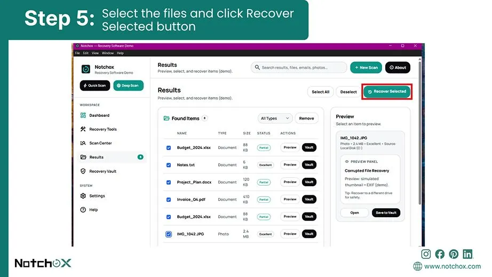Click the globe icon beside the website address
492x277 pixels.
pyautogui.click(x=417, y=266)
